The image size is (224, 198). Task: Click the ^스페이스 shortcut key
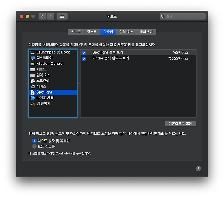(180, 52)
